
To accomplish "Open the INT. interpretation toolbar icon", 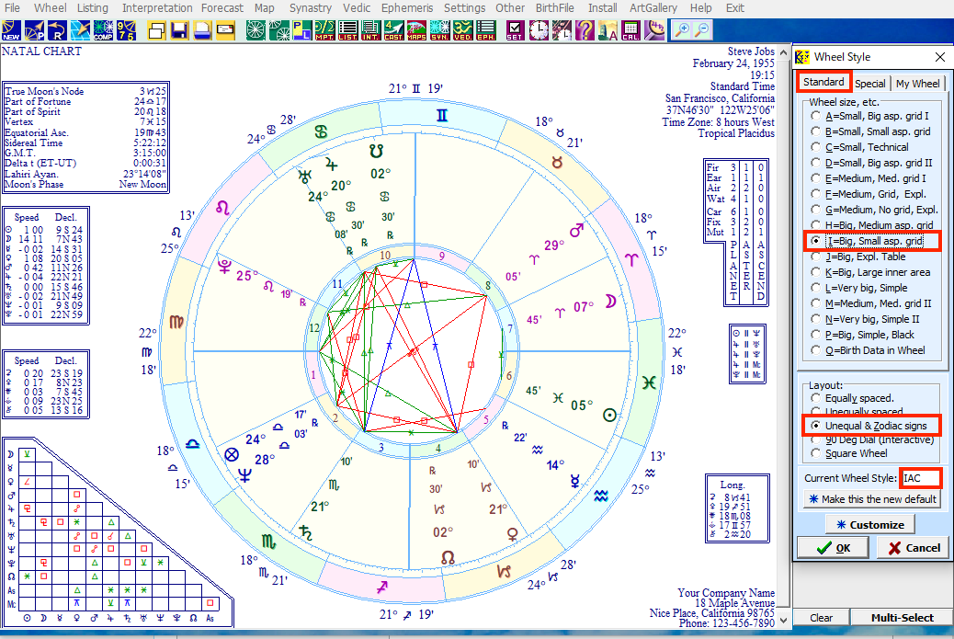I will (370, 30).
